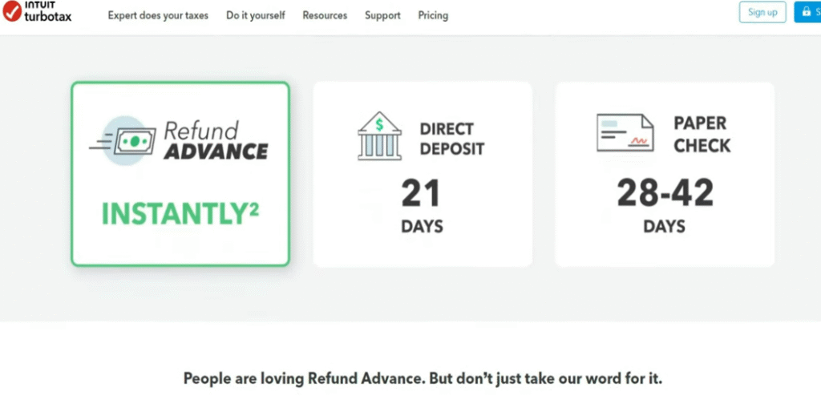Click the Intuit TurboTax logo

pyautogui.click(x=37, y=13)
